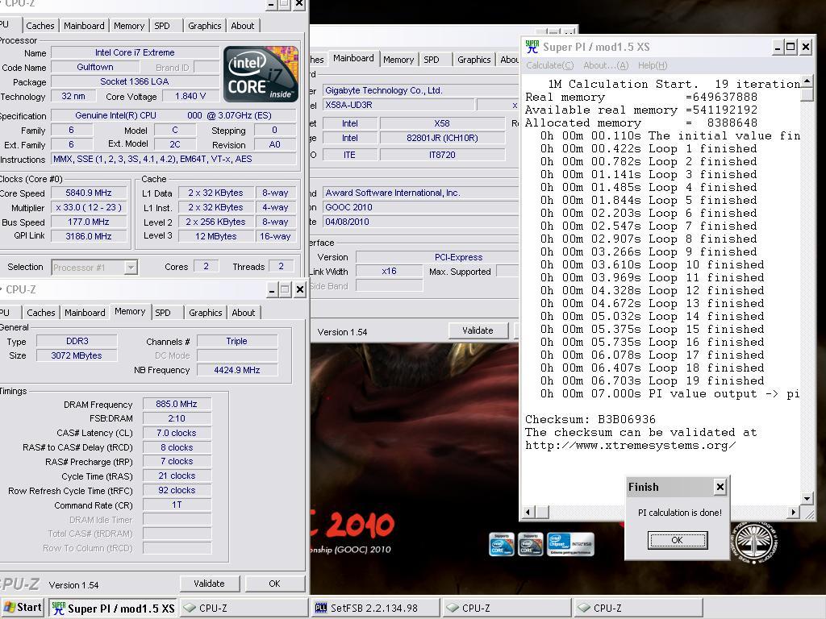Screen dimensions: 826x619
Task: Maximize the Super PI window
Action: point(791,47)
